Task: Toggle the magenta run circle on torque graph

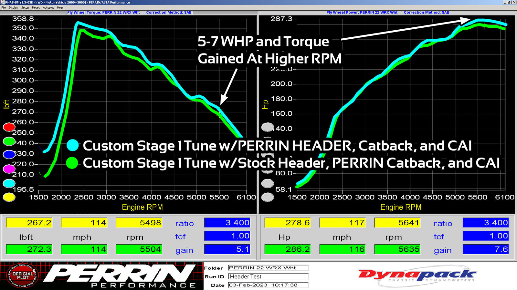Action: click(9, 169)
